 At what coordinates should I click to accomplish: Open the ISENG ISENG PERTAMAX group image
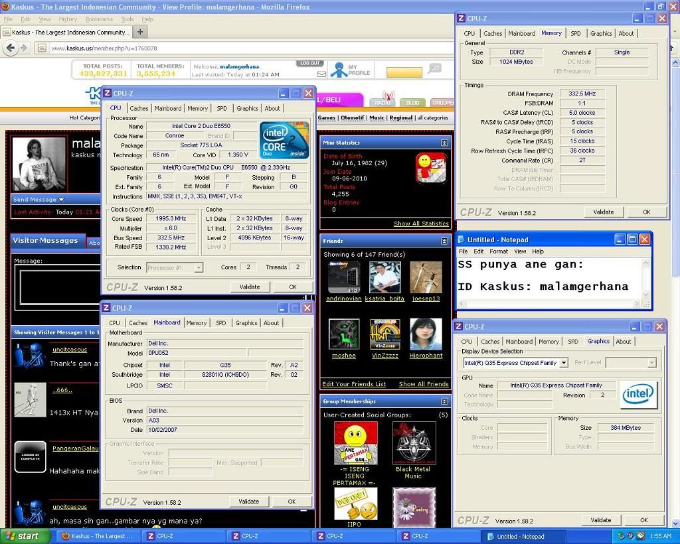click(x=356, y=443)
